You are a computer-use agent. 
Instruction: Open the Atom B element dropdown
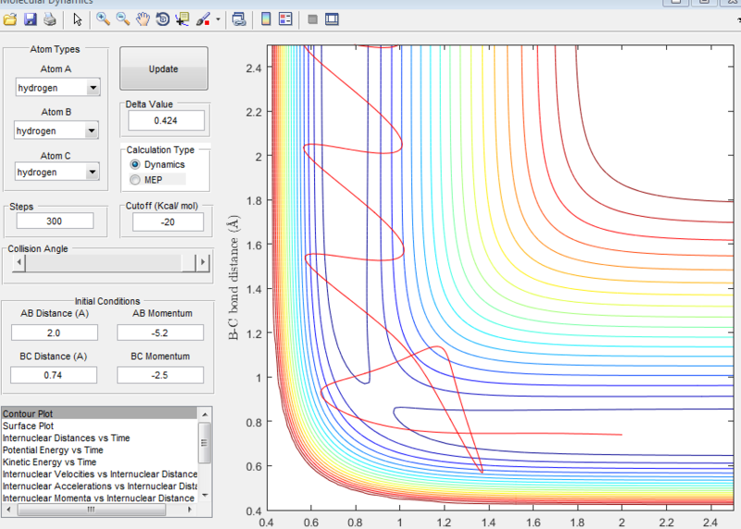[x=93, y=131]
